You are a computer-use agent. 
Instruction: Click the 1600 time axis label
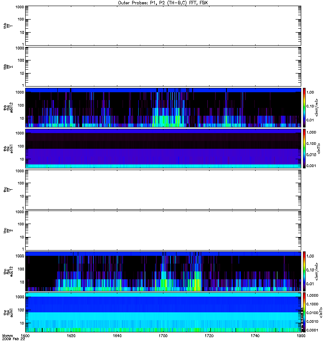[x=25, y=336]
